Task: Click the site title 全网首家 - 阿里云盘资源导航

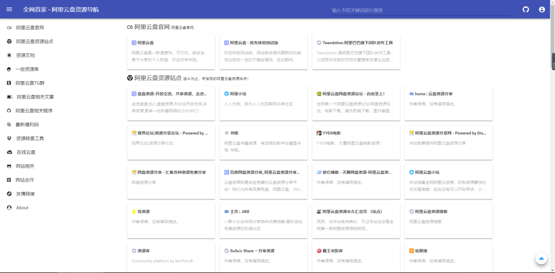Action: 61,10
